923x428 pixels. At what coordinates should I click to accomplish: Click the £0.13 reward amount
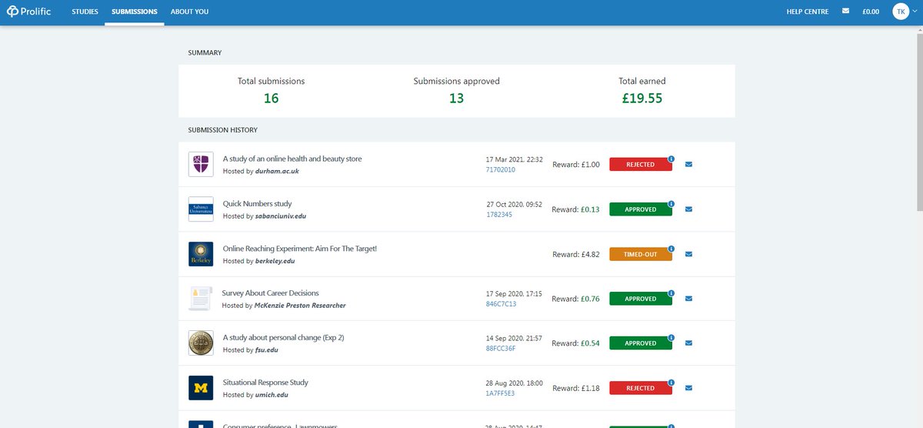(590, 209)
